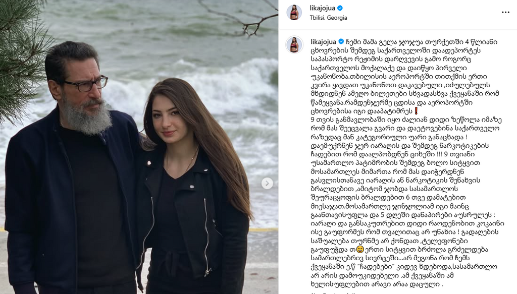Open the Tbilisi, Georgia location link
517x294 pixels.
tap(328, 18)
